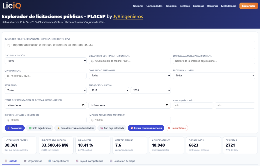Toggle the Con baja calculada chip
Screen dimensions: 260x166
click(x=112, y=128)
